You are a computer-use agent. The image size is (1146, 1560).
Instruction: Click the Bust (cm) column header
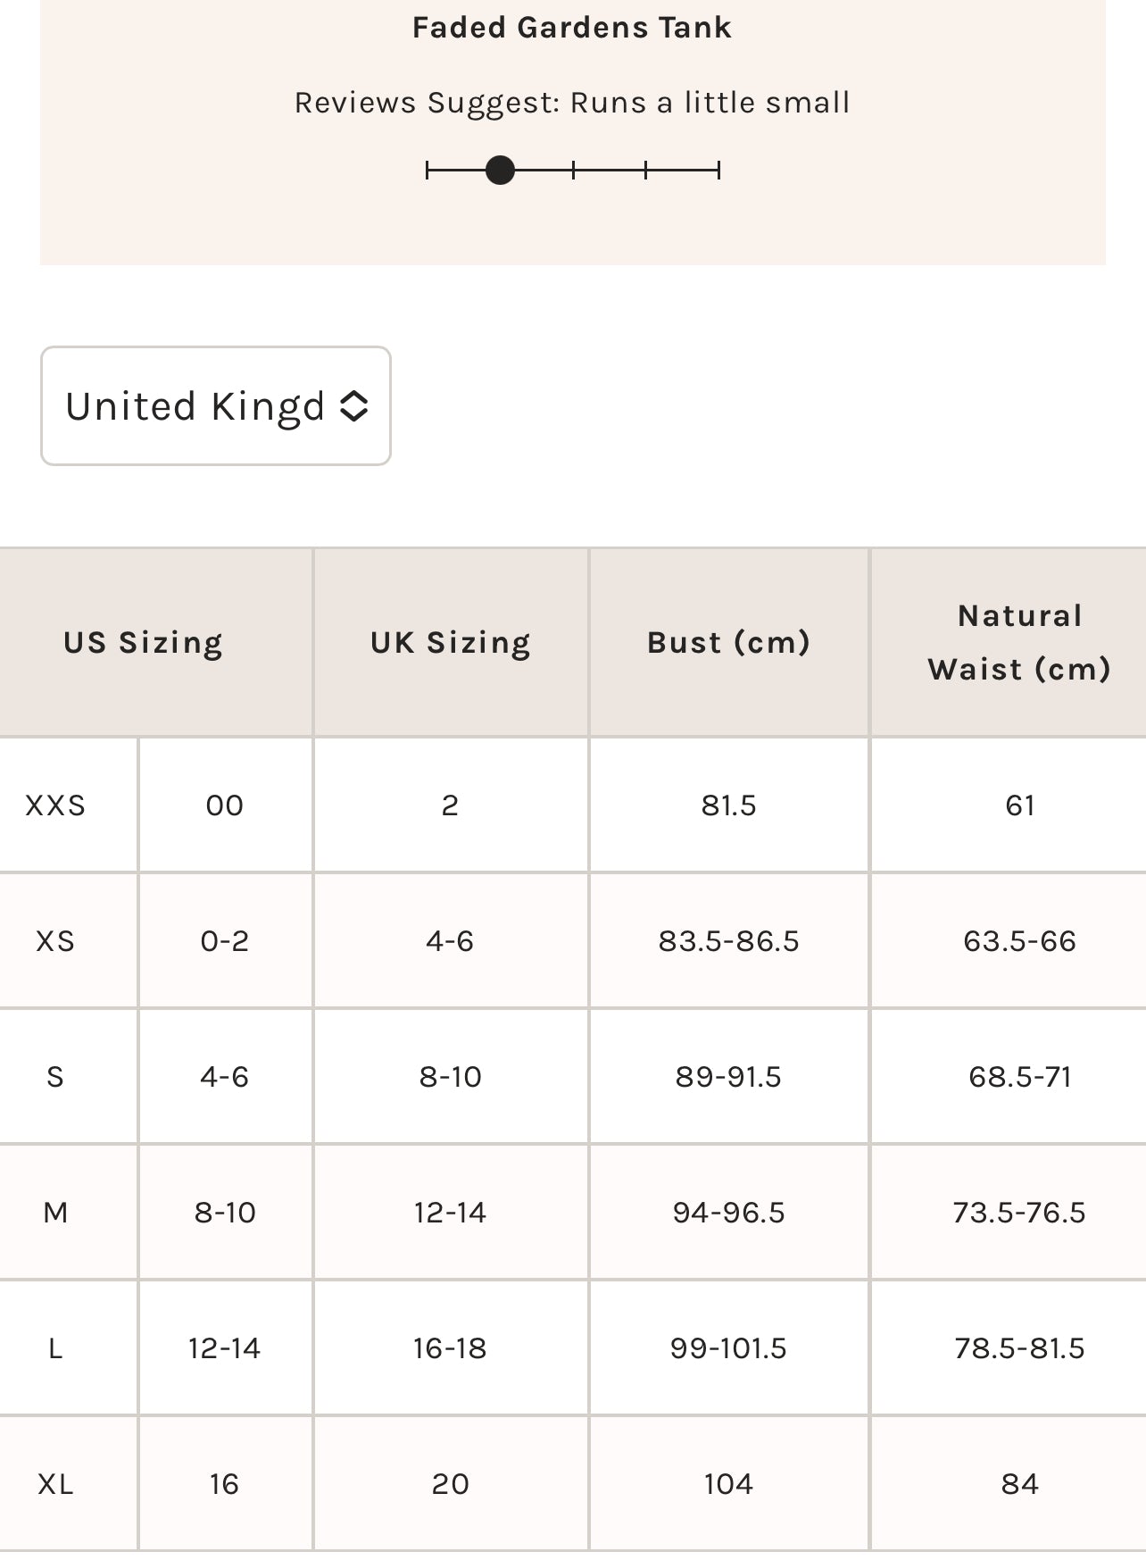tap(728, 643)
